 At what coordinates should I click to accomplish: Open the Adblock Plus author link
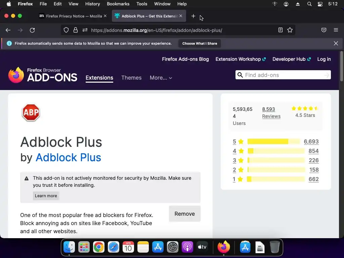click(x=68, y=158)
